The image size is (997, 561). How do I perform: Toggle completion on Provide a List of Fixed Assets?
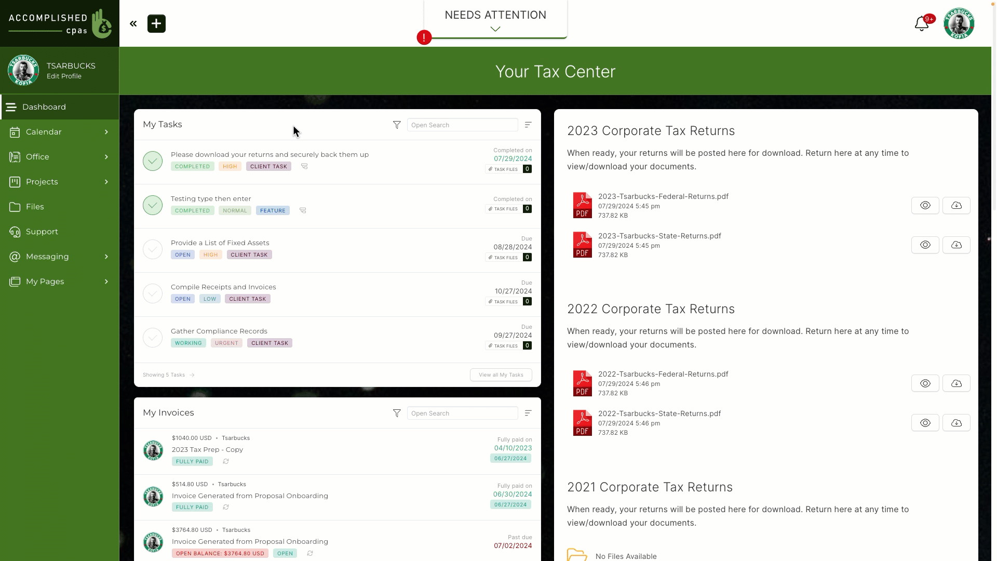(153, 249)
